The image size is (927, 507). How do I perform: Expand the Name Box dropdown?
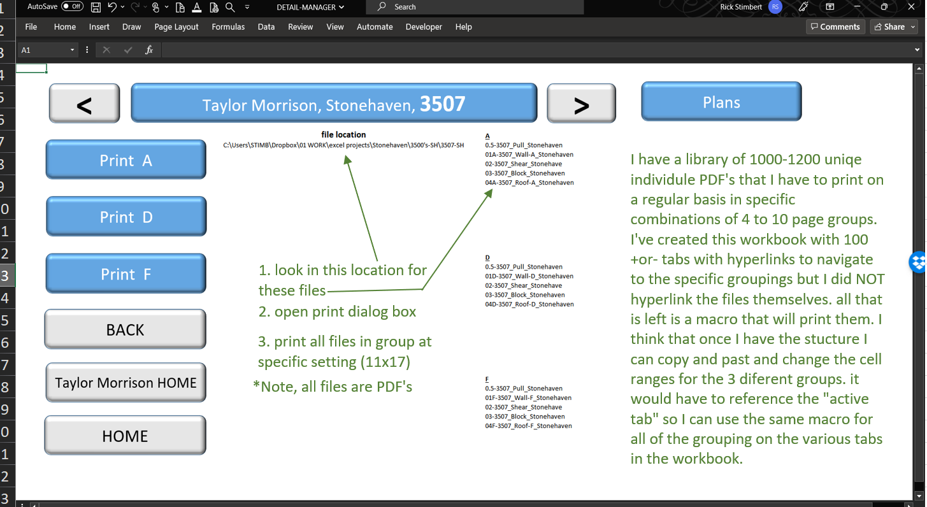72,50
